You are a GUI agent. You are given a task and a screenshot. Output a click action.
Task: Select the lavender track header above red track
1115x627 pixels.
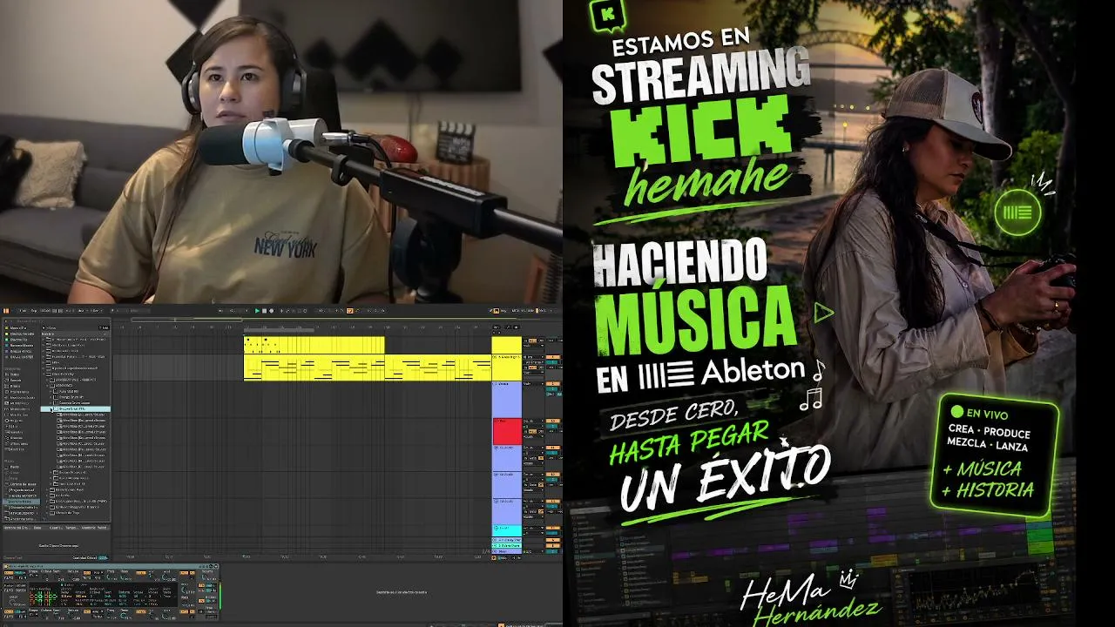tap(506, 400)
